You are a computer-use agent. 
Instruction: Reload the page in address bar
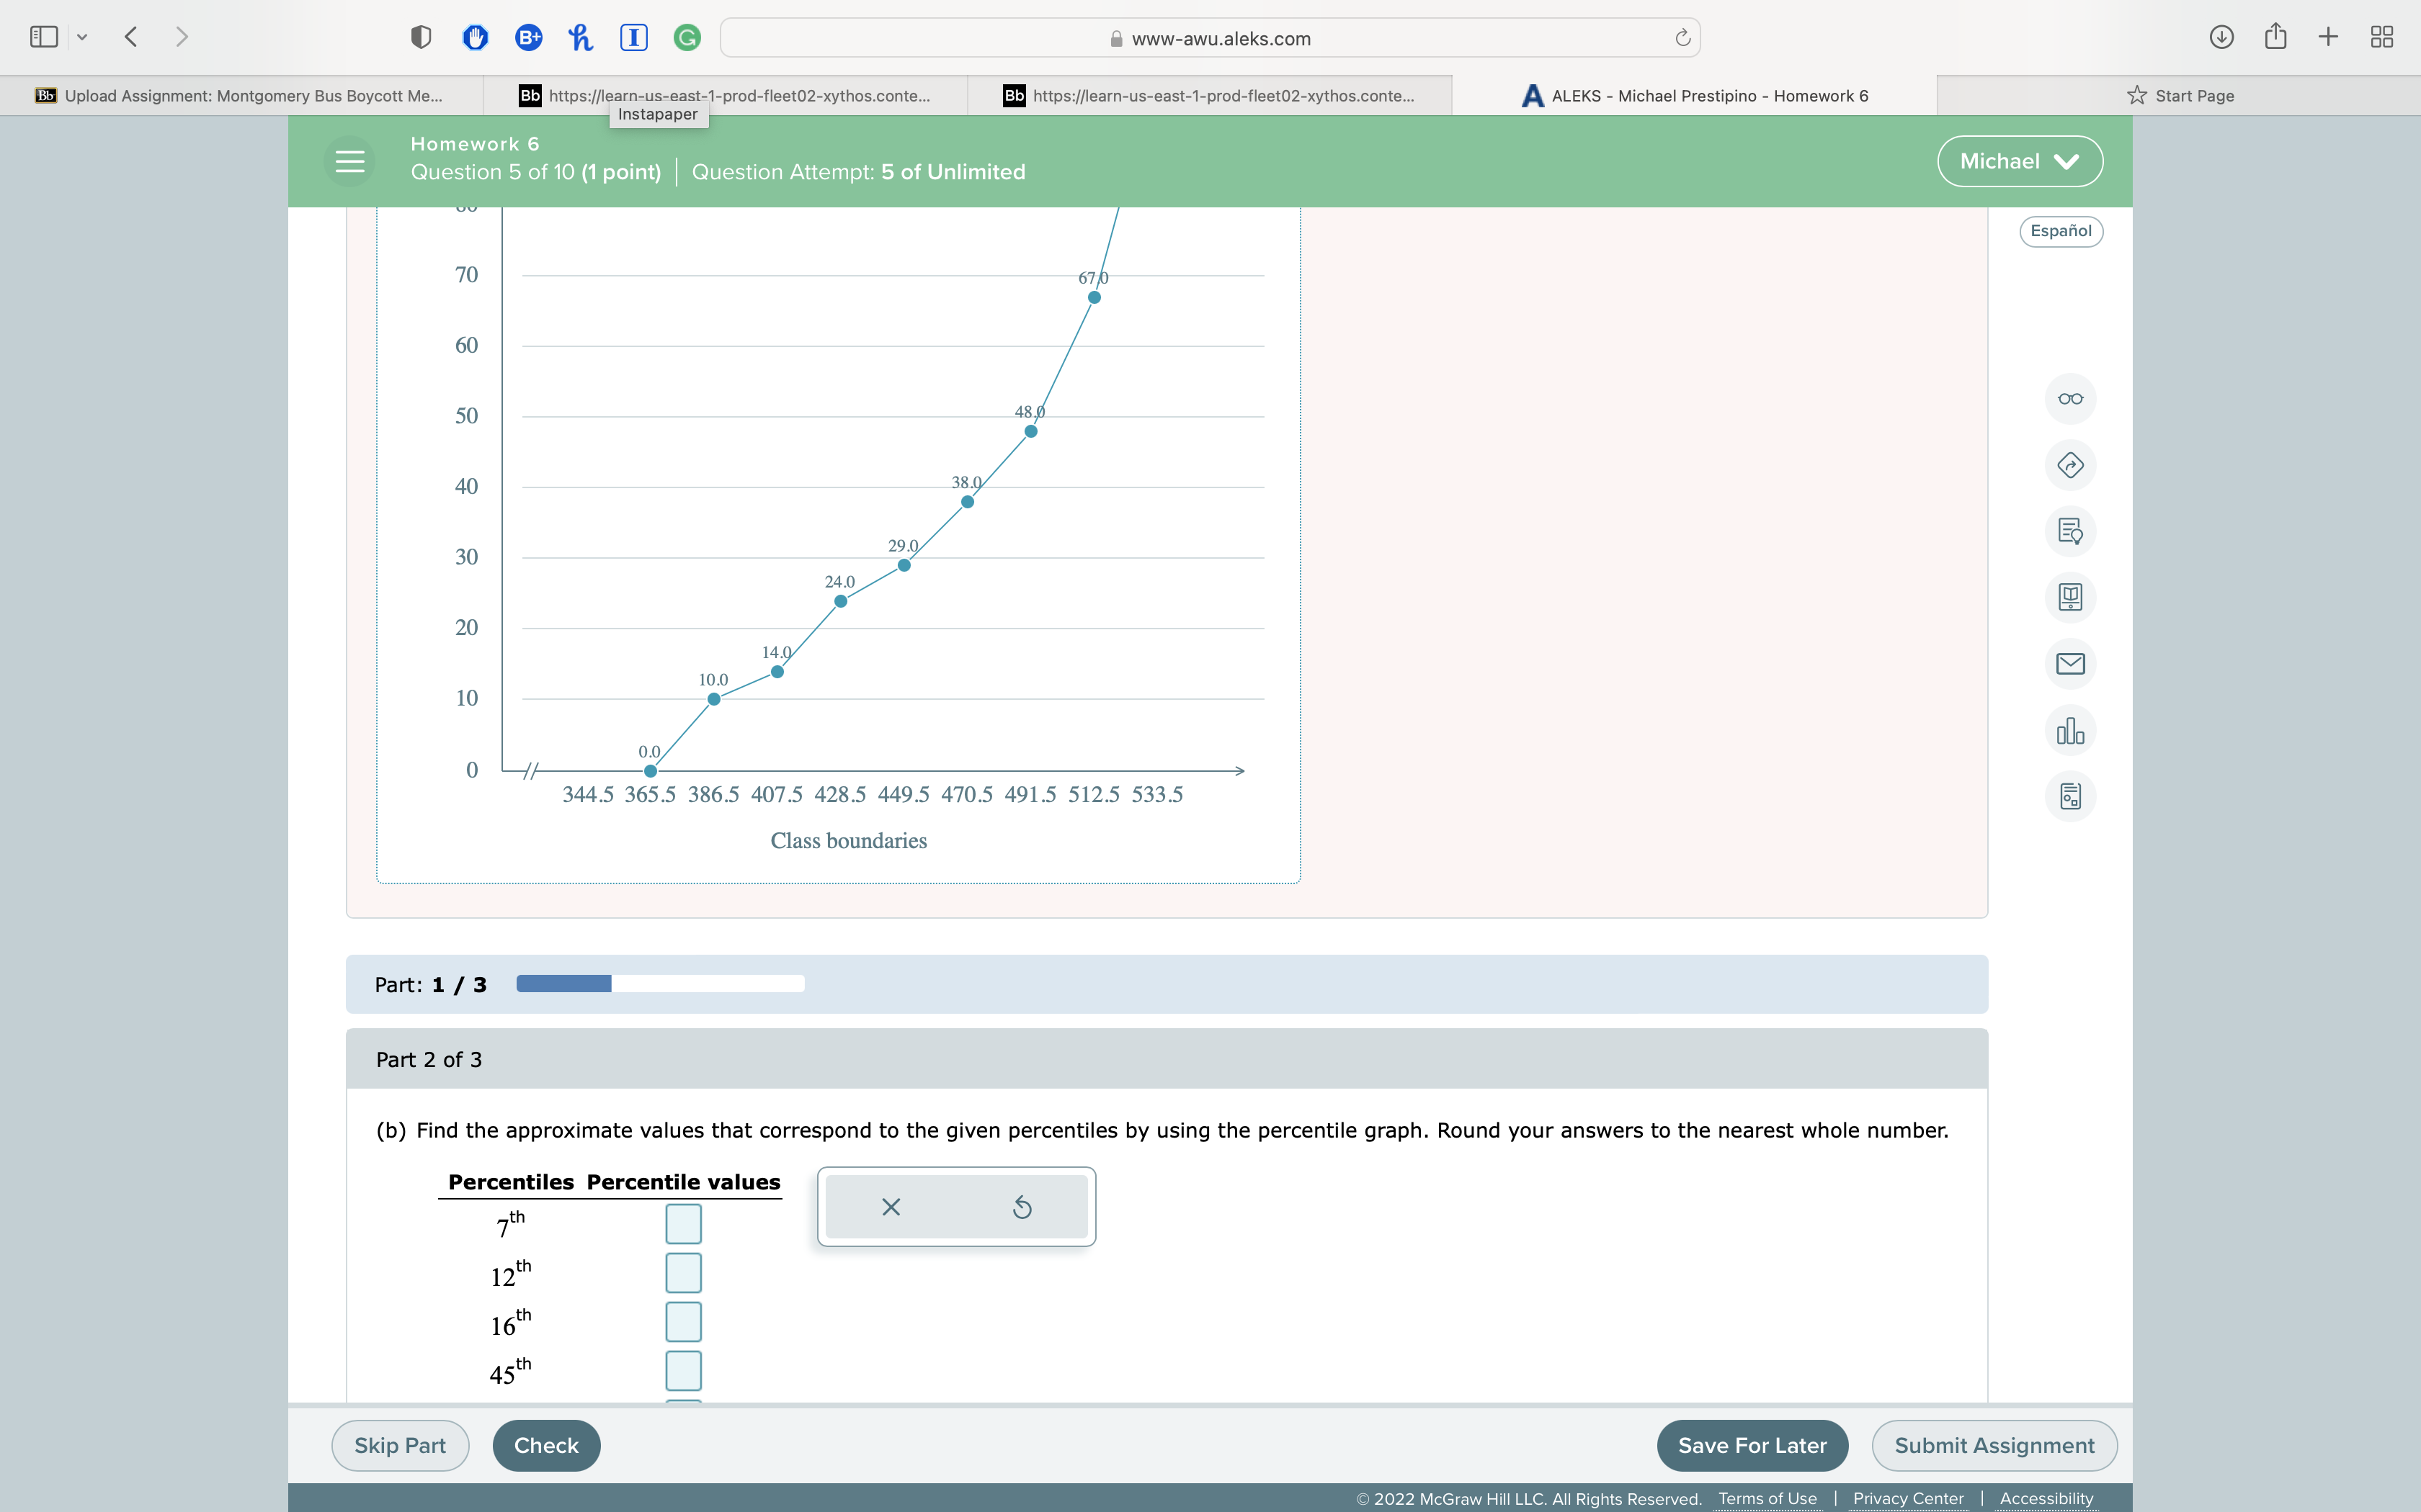pos(1682,38)
